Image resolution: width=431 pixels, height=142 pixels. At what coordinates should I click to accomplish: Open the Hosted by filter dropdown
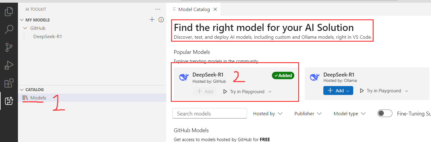pos(267,113)
